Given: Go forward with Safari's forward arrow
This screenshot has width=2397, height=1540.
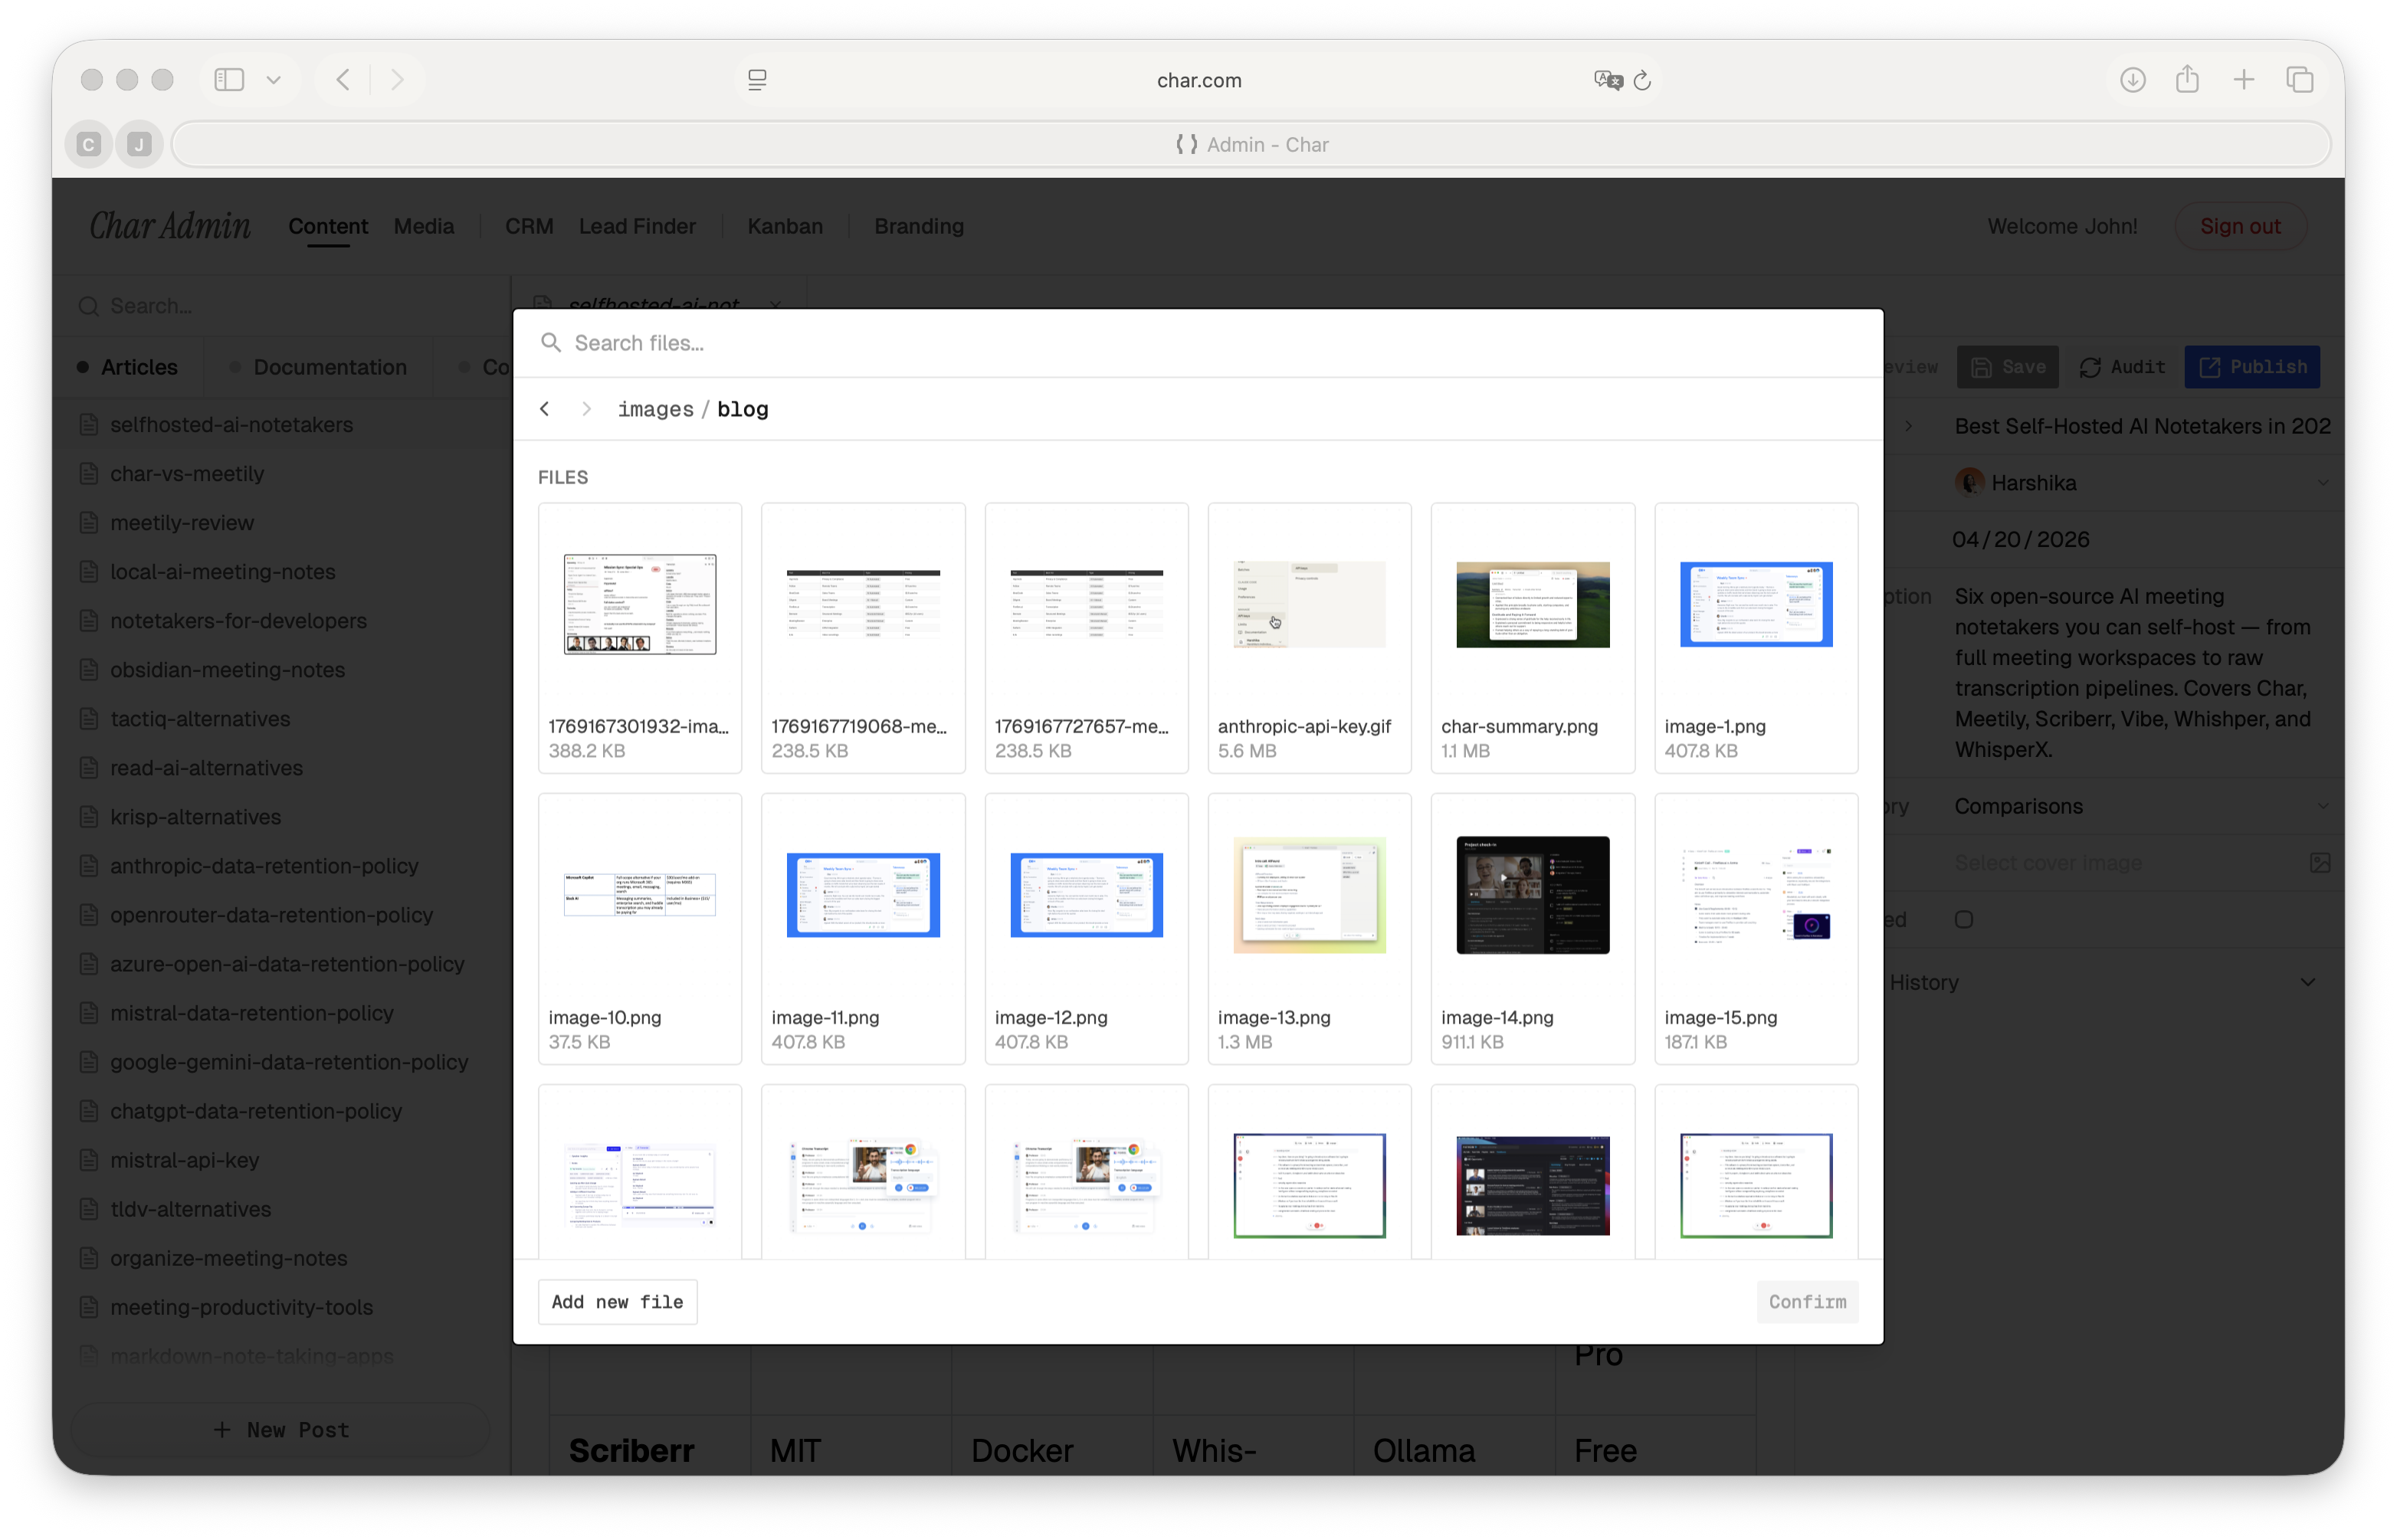Looking at the screenshot, I should coord(397,79).
